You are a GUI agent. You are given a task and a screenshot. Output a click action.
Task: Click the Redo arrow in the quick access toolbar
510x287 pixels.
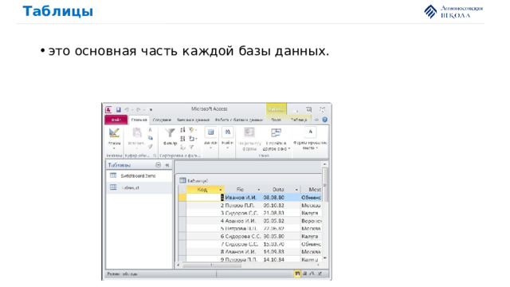138,110
